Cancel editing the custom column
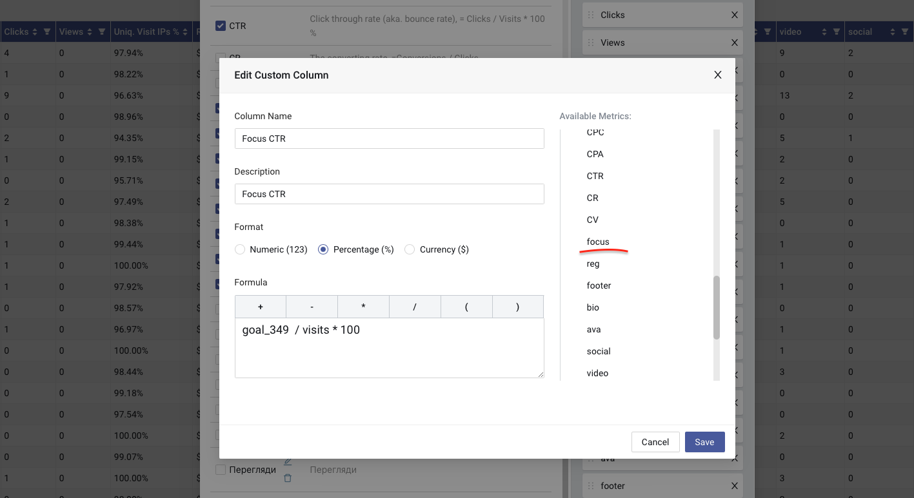 click(655, 442)
